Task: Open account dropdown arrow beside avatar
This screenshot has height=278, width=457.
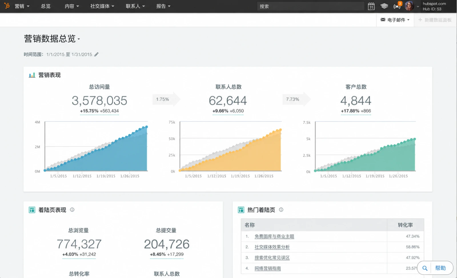Action: pyautogui.click(x=418, y=6)
